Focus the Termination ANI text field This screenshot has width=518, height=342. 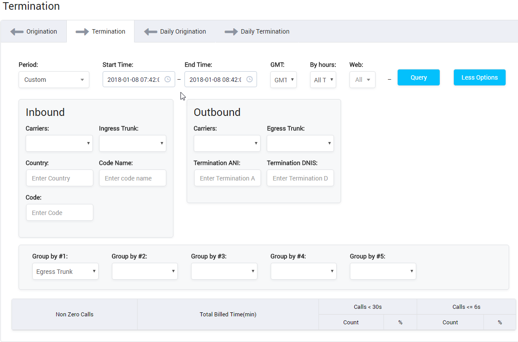[x=227, y=178]
